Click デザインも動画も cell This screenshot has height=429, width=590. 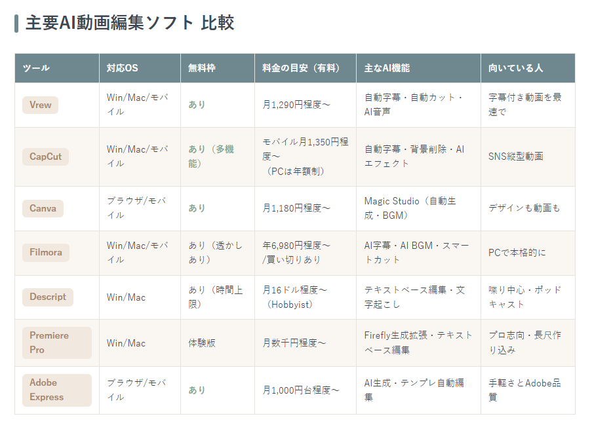[528, 208]
